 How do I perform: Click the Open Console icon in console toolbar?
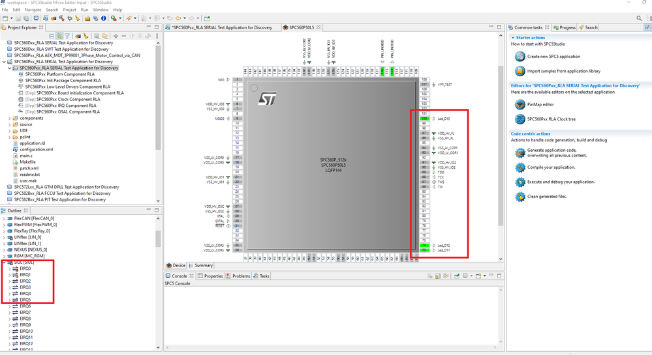click(478, 276)
